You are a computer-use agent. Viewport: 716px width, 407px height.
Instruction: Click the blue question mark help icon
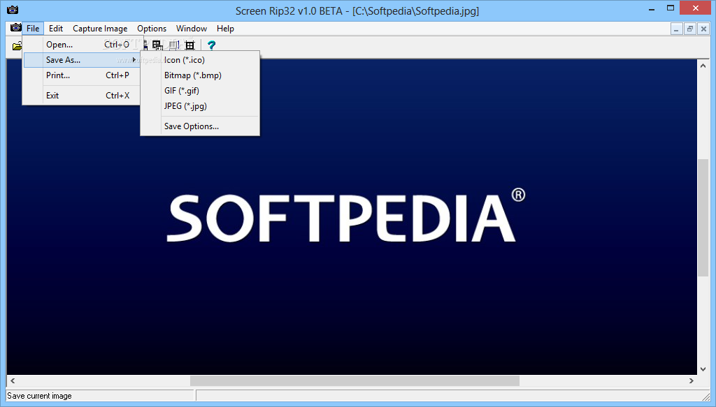[x=211, y=45]
